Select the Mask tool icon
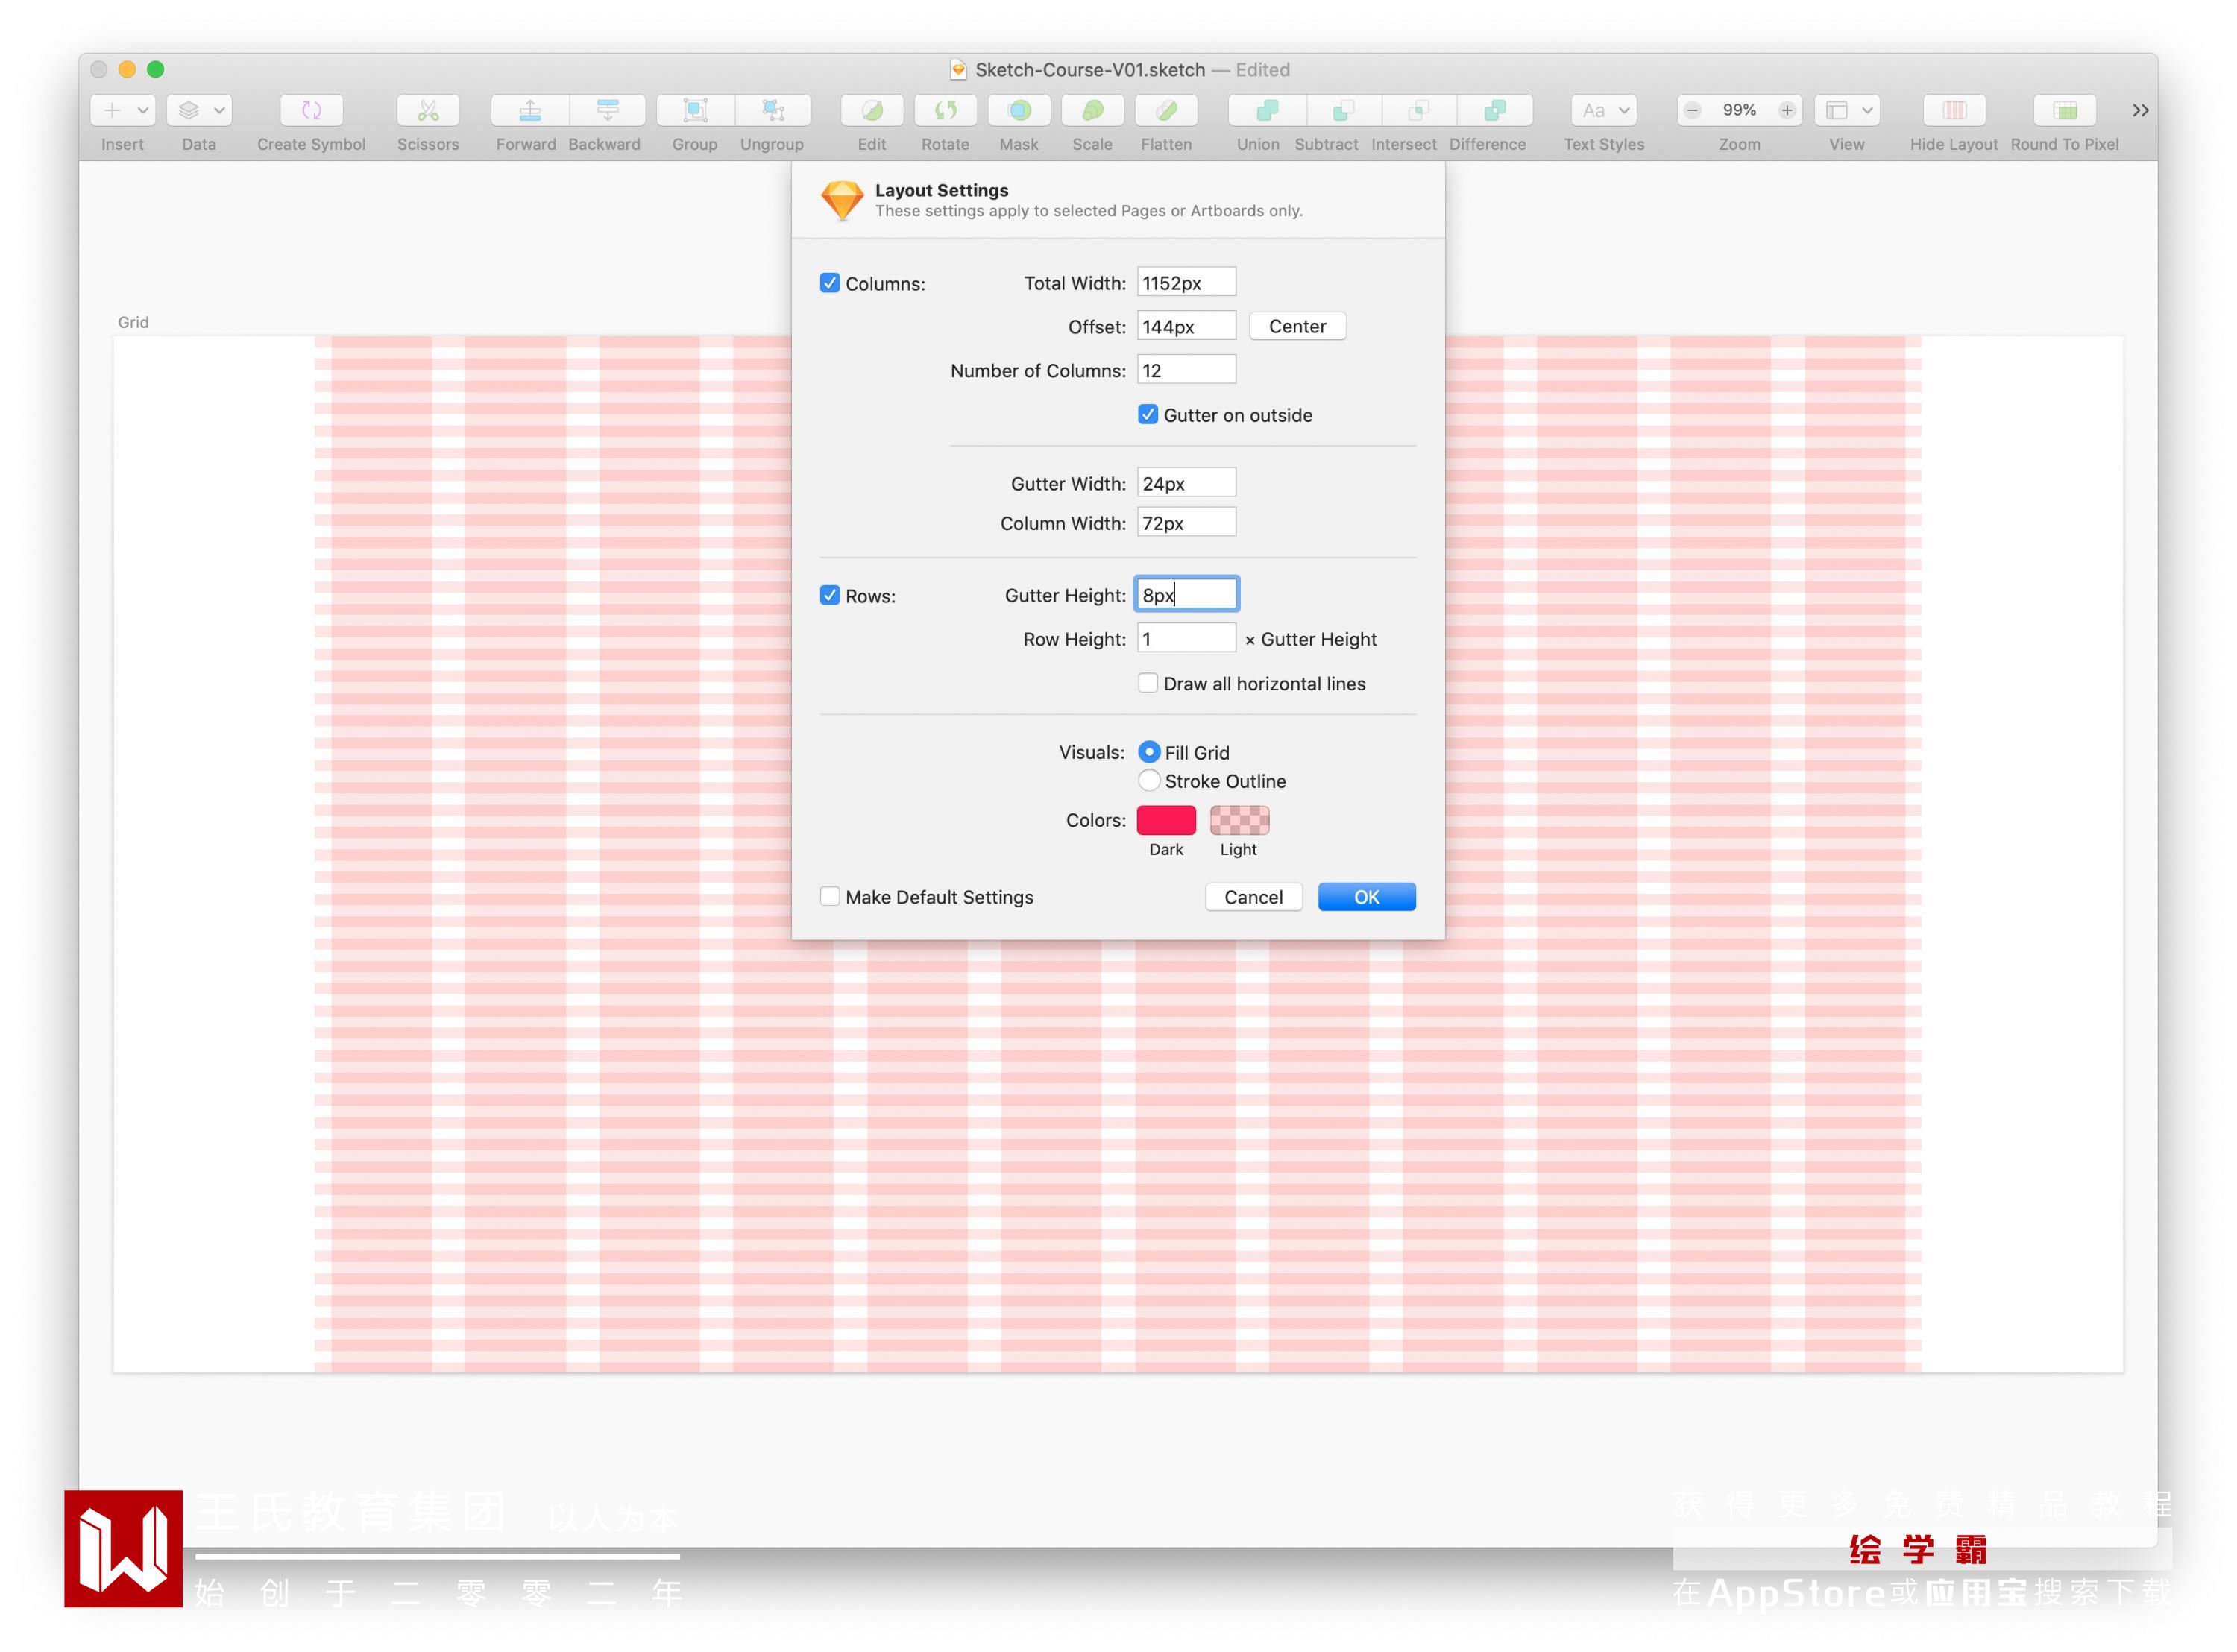The width and height of the screenshot is (2237, 1652). pos(1019,110)
